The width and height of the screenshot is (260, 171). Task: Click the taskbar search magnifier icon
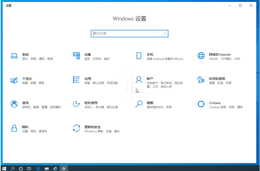click(x=12, y=168)
